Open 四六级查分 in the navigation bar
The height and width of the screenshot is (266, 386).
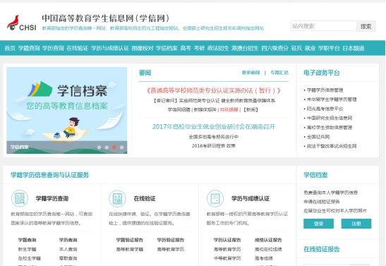point(275,48)
